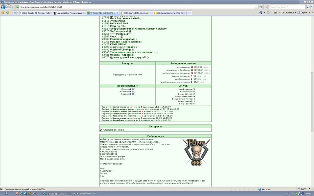The width and height of the screenshot is (314, 196).
Task: Switch to Best Quality Bit Torrents tab
Action: coord(36,13)
